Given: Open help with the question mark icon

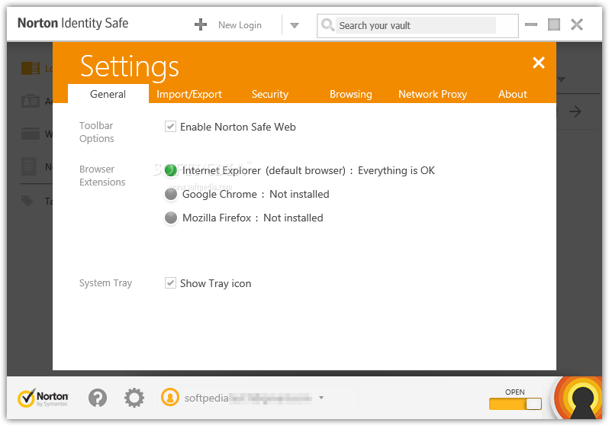Looking at the screenshot, I should (x=98, y=398).
